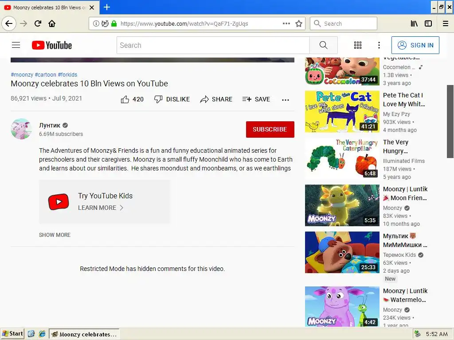Viewport: 454px width, 340px height.
Task: Open the browser home page
Action: click(52, 23)
